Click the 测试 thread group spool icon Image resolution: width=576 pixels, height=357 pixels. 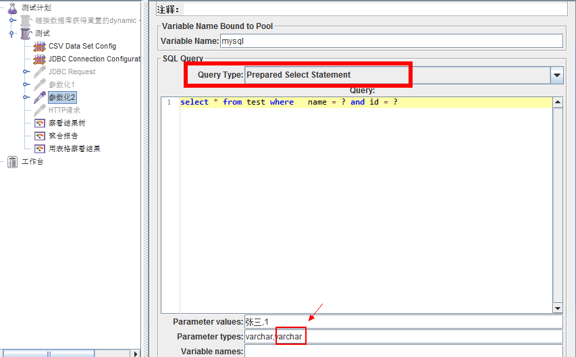tap(26, 33)
